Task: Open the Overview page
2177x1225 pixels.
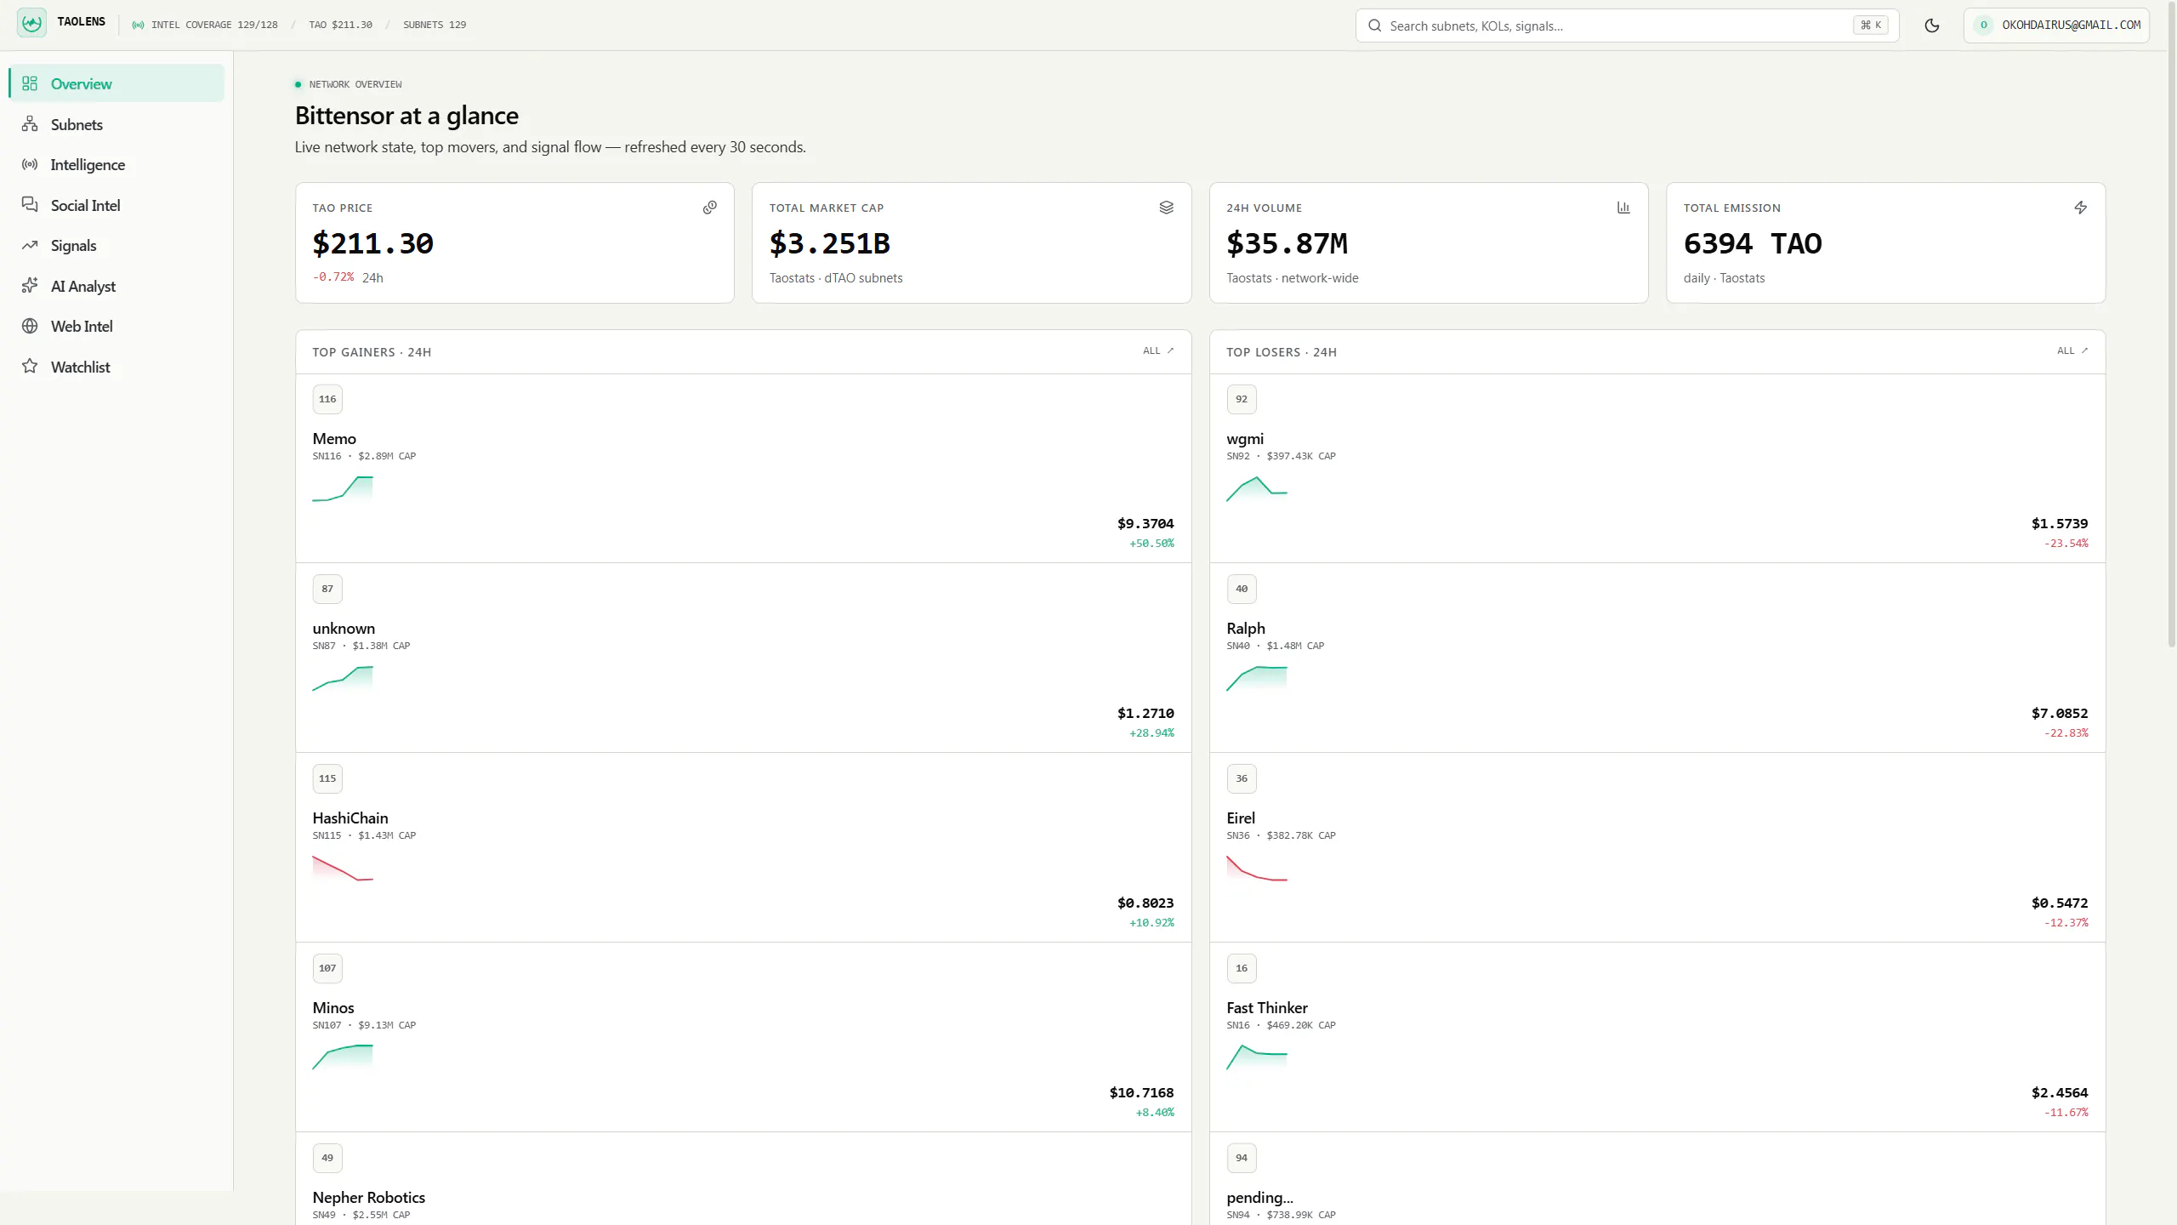Action: [117, 83]
